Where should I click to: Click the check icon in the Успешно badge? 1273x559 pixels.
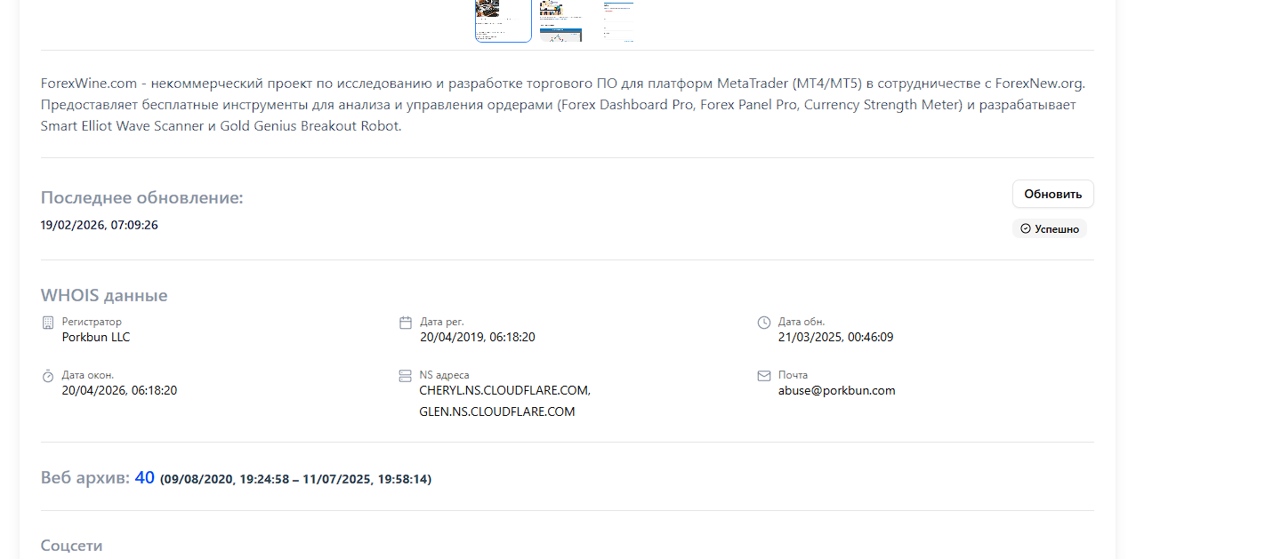point(1025,229)
